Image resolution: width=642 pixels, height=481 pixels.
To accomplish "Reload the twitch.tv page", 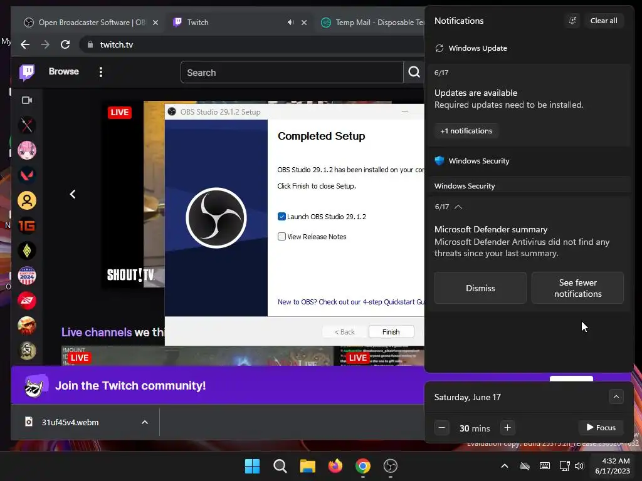I will pos(65,44).
